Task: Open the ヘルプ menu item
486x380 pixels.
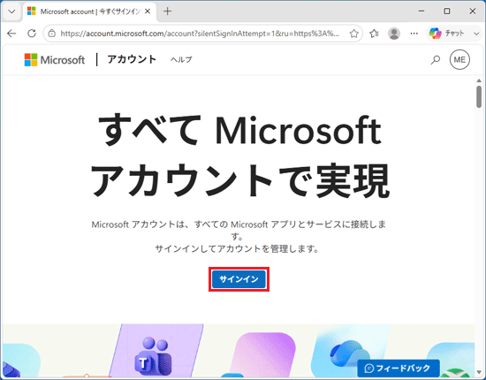Action: coord(181,59)
